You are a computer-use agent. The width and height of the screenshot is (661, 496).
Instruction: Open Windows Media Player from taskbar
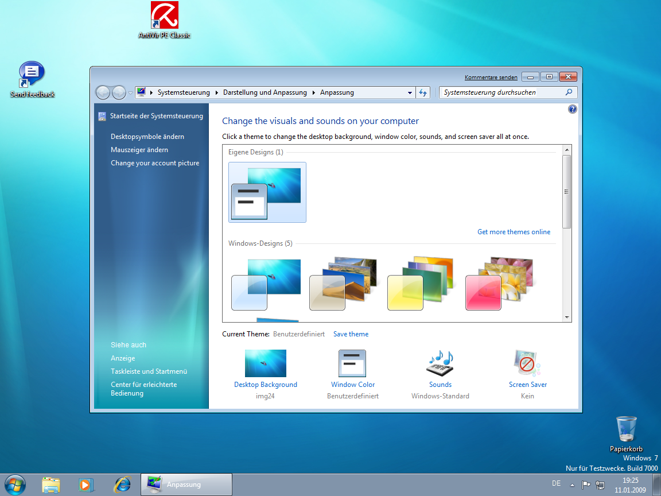tap(86, 484)
